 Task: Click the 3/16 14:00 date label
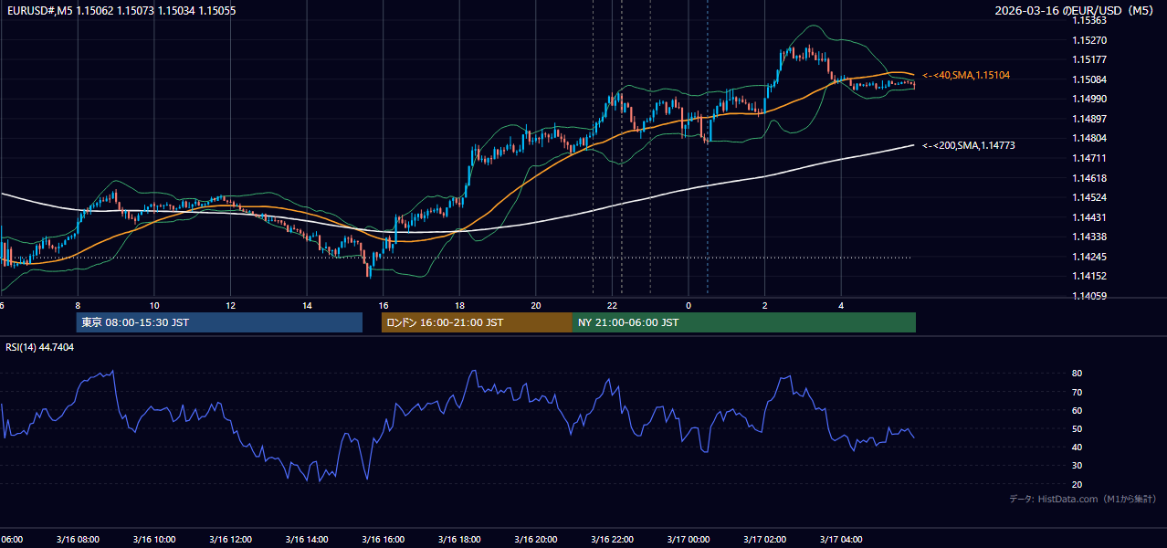pos(307,539)
